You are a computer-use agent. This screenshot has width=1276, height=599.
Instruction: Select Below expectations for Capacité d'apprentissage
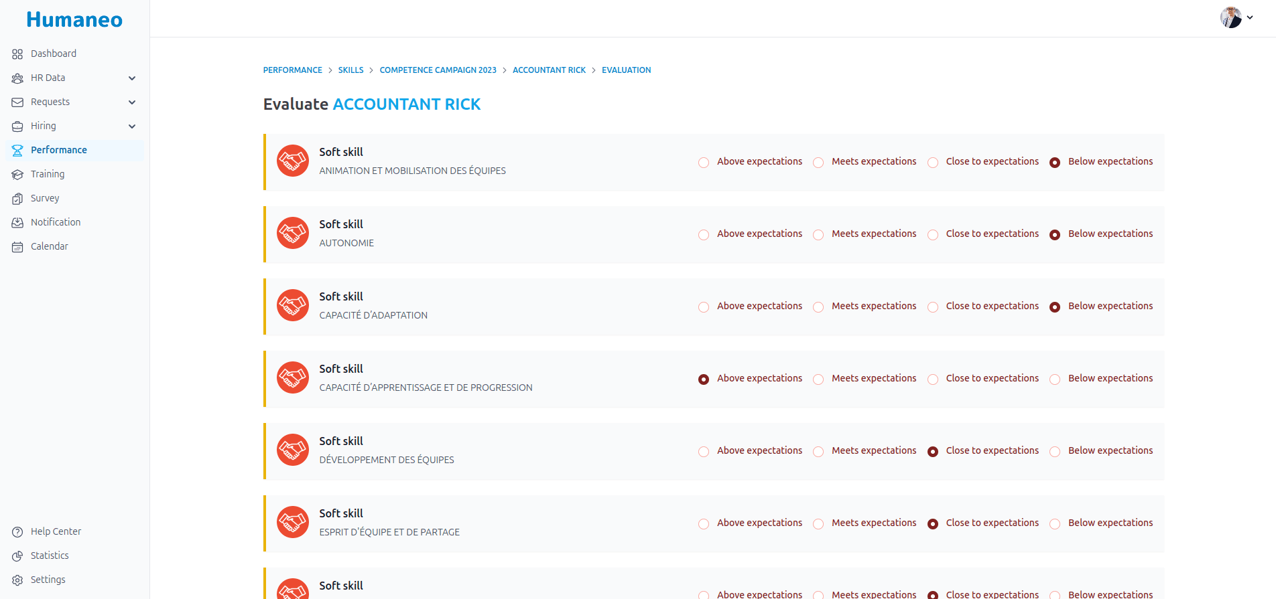point(1055,379)
